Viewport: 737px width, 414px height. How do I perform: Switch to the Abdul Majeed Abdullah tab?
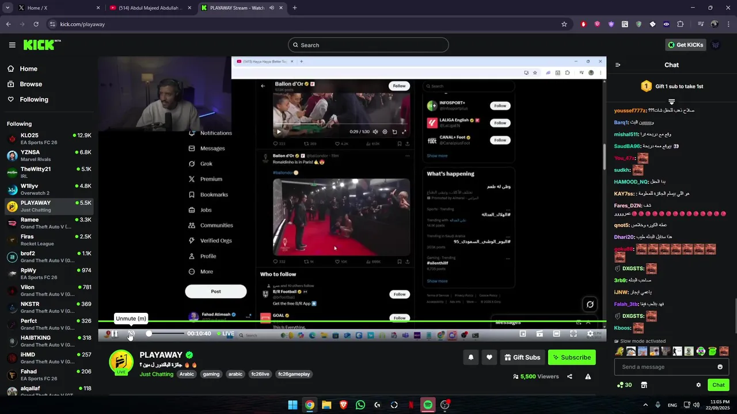151,8
